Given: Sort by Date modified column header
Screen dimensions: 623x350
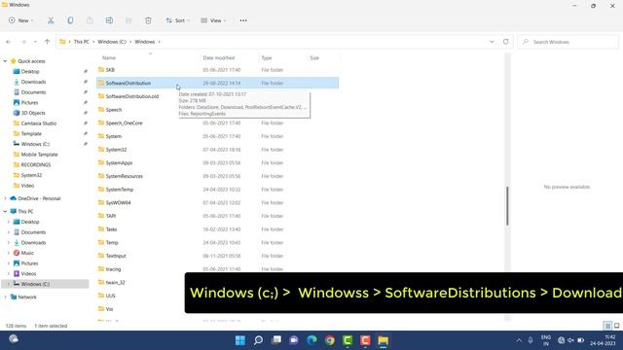Looking at the screenshot, I should [218, 58].
